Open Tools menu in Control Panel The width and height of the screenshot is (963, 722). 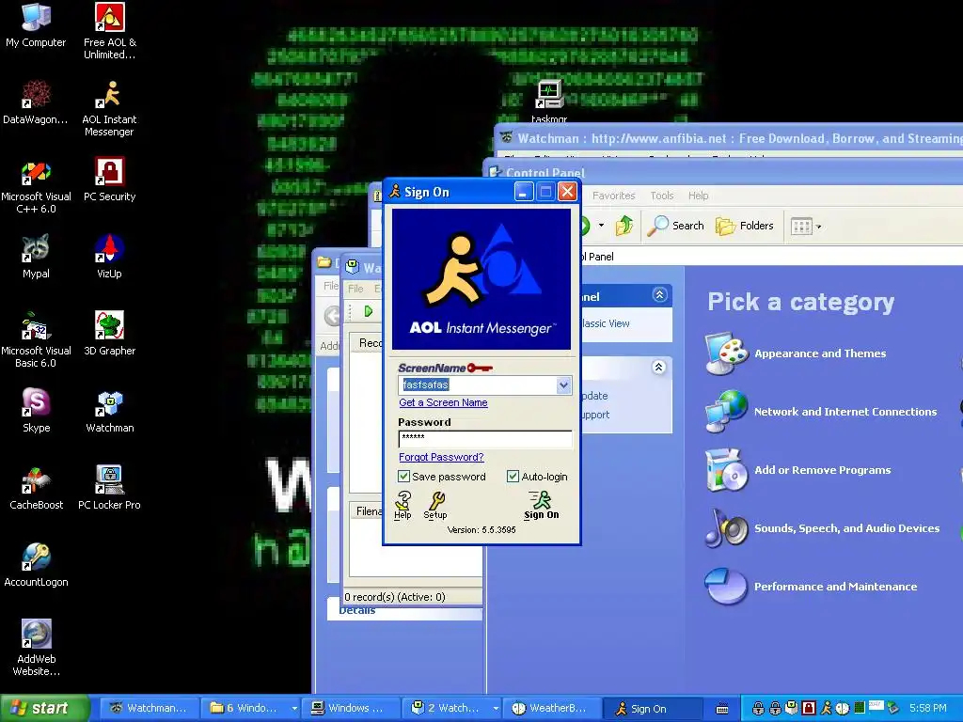click(662, 196)
